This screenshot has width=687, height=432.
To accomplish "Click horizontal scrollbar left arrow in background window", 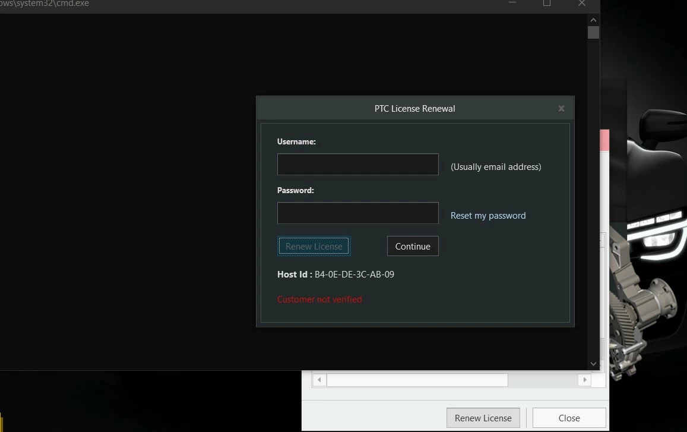I will (x=319, y=380).
